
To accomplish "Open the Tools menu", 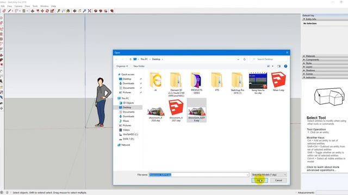I will pyautogui.click(x=35, y=6).
